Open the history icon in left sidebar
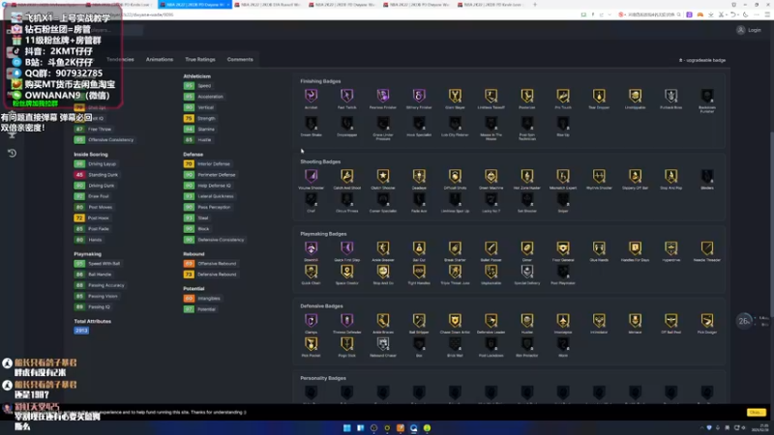The width and height of the screenshot is (774, 435). (x=12, y=153)
